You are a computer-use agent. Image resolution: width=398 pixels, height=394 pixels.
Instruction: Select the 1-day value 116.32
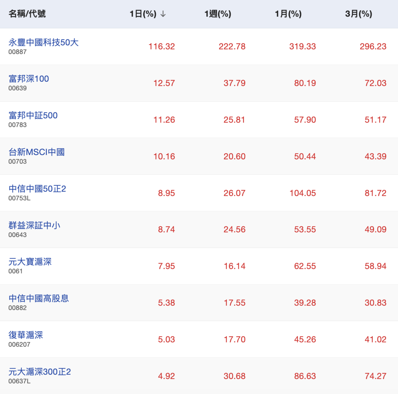click(162, 46)
